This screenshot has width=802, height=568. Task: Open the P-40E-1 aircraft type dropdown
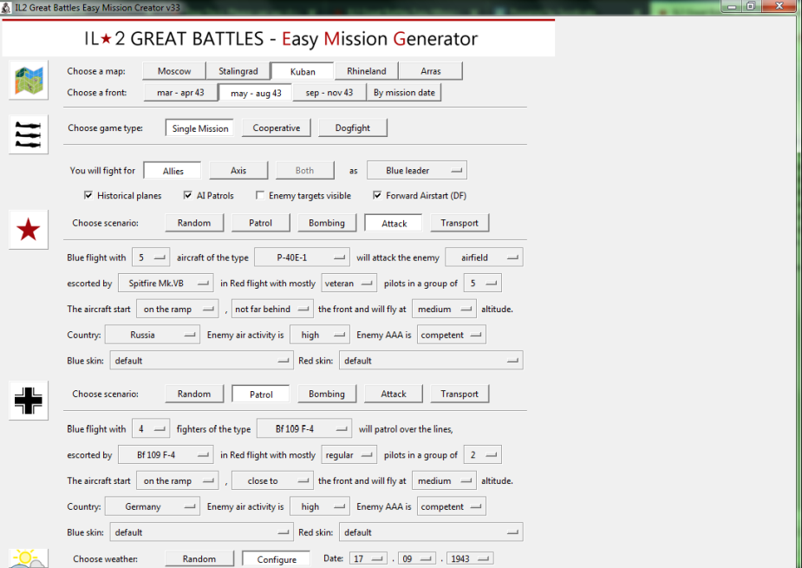click(303, 258)
